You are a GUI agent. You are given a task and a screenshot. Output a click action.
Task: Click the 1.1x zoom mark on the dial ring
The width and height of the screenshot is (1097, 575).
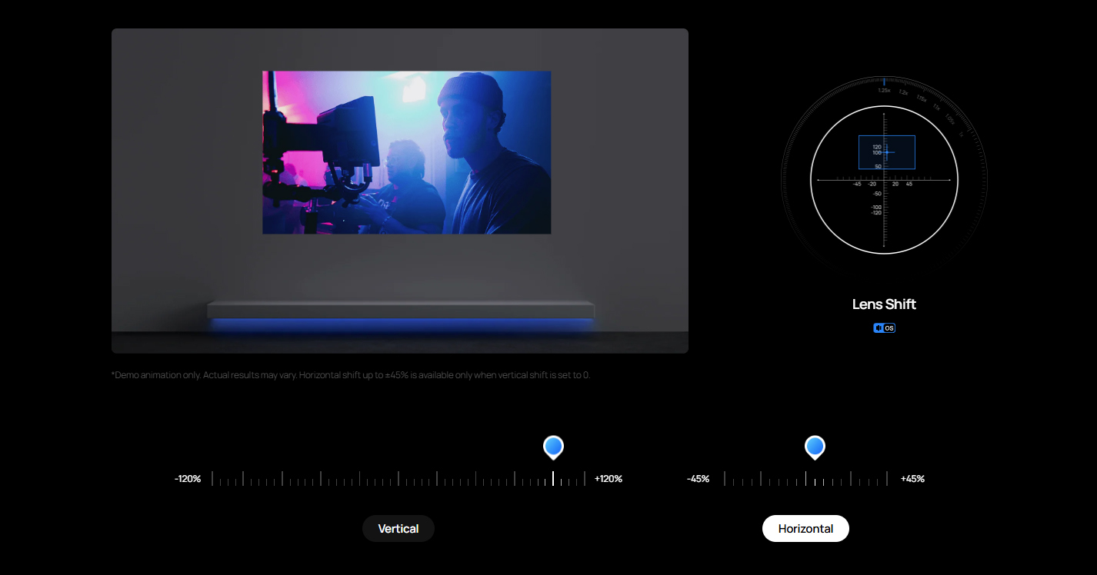[x=936, y=108]
